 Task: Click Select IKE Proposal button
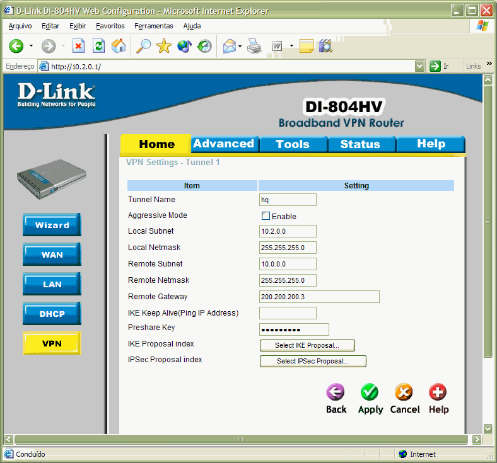click(307, 345)
